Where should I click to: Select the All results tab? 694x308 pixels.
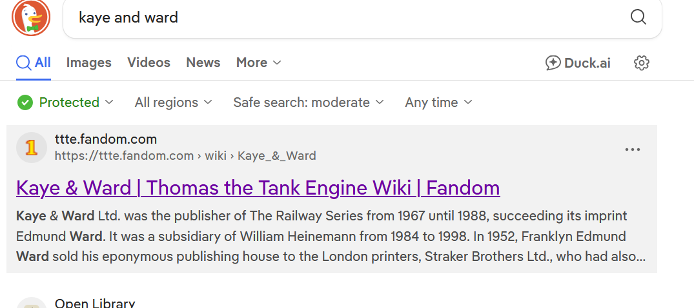[34, 63]
